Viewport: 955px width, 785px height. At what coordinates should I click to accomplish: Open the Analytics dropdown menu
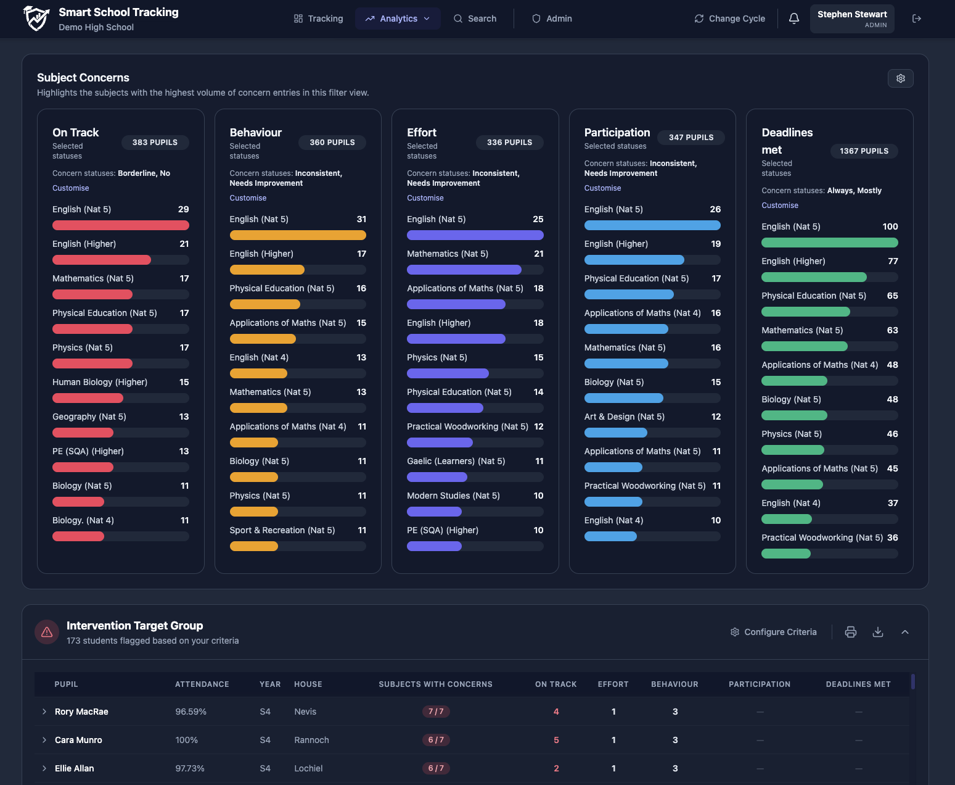tap(398, 19)
